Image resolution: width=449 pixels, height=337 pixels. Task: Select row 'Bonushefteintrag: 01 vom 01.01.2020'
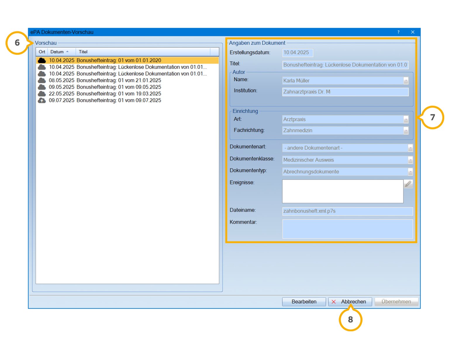tap(127, 60)
